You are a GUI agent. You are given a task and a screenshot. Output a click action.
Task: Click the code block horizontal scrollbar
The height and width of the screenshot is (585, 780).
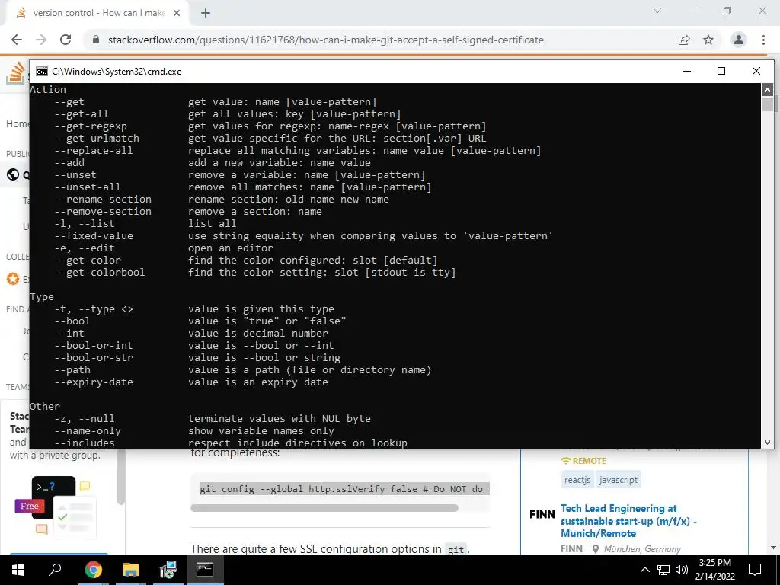click(324, 508)
